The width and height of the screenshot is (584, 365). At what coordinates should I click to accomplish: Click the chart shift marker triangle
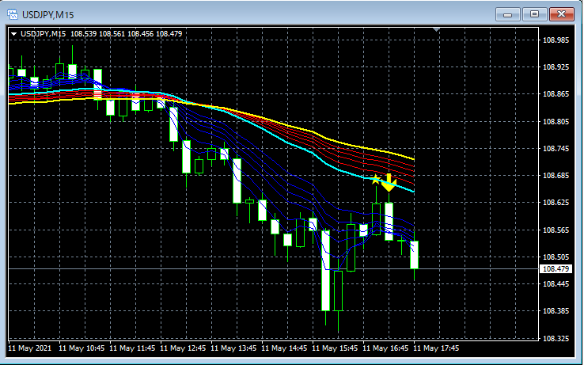pos(436,29)
